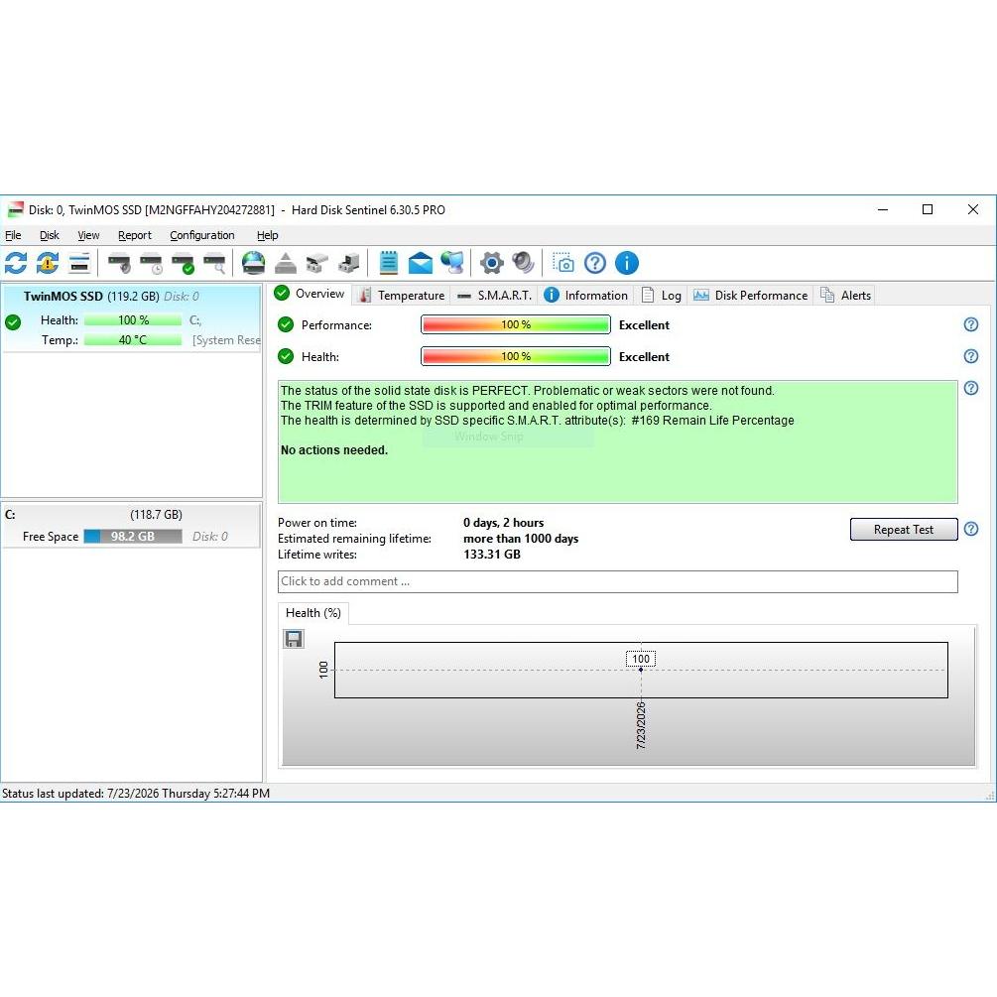Viewport: 997px width, 997px height.
Task: Click the globe and monitor network icon
Action: (x=452, y=263)
